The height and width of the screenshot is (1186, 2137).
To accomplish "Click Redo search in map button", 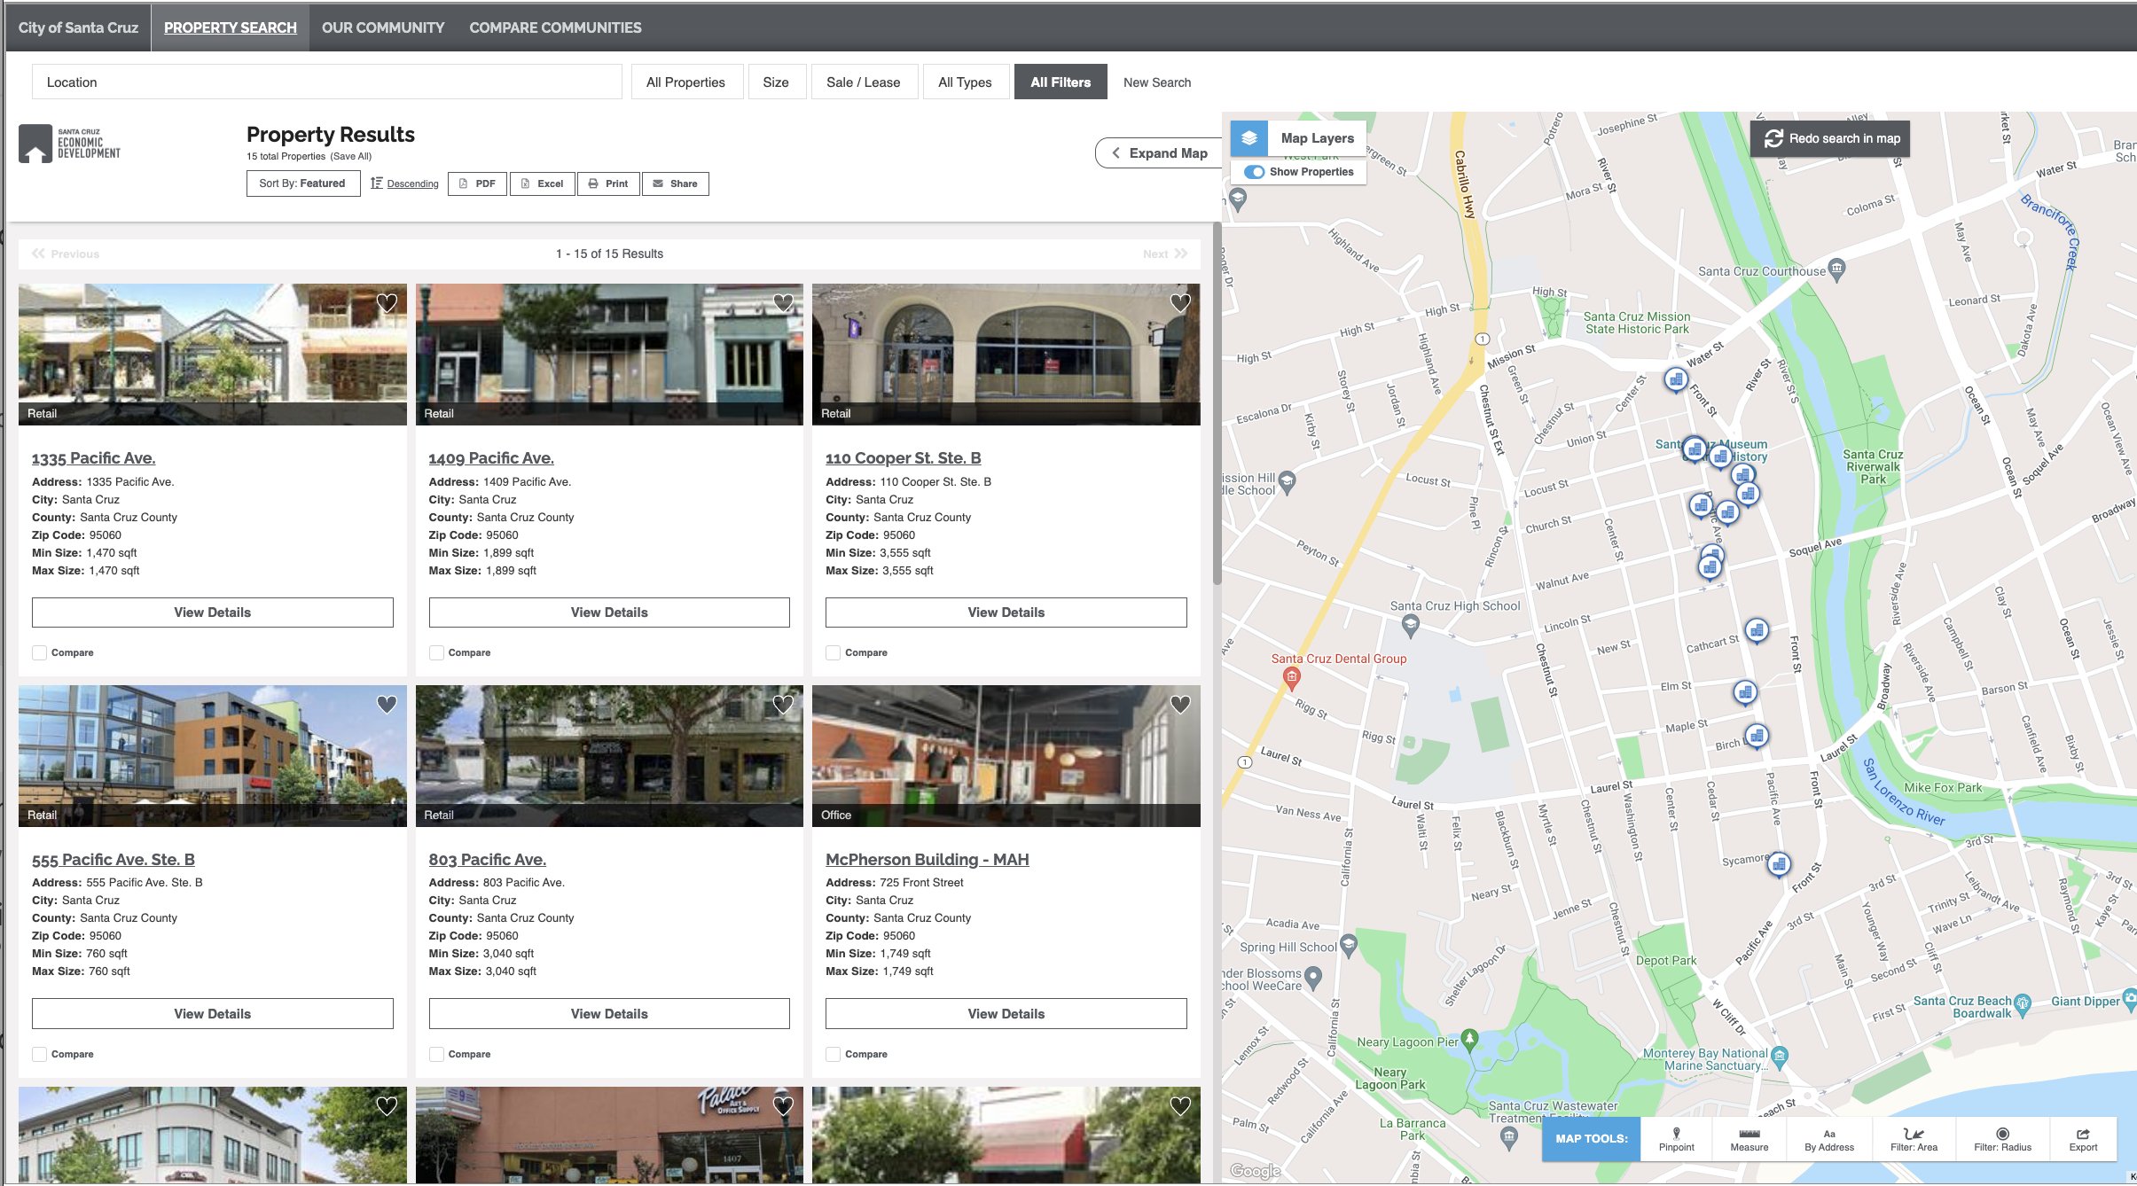I will coord(1830,138).
